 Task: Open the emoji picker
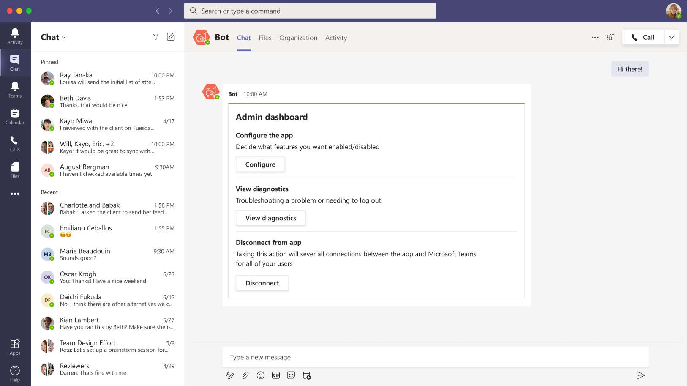pyautogui.click(x=261, y=375)
